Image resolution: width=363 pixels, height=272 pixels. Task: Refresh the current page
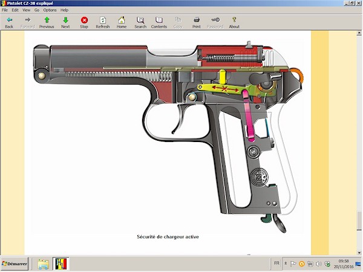click(x=103, y=23)
